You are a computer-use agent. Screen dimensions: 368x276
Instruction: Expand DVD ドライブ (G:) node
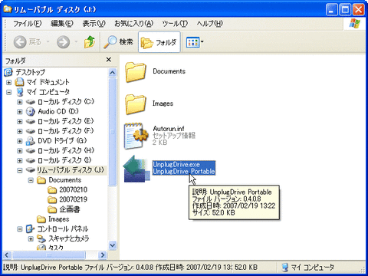coord(20,141)
